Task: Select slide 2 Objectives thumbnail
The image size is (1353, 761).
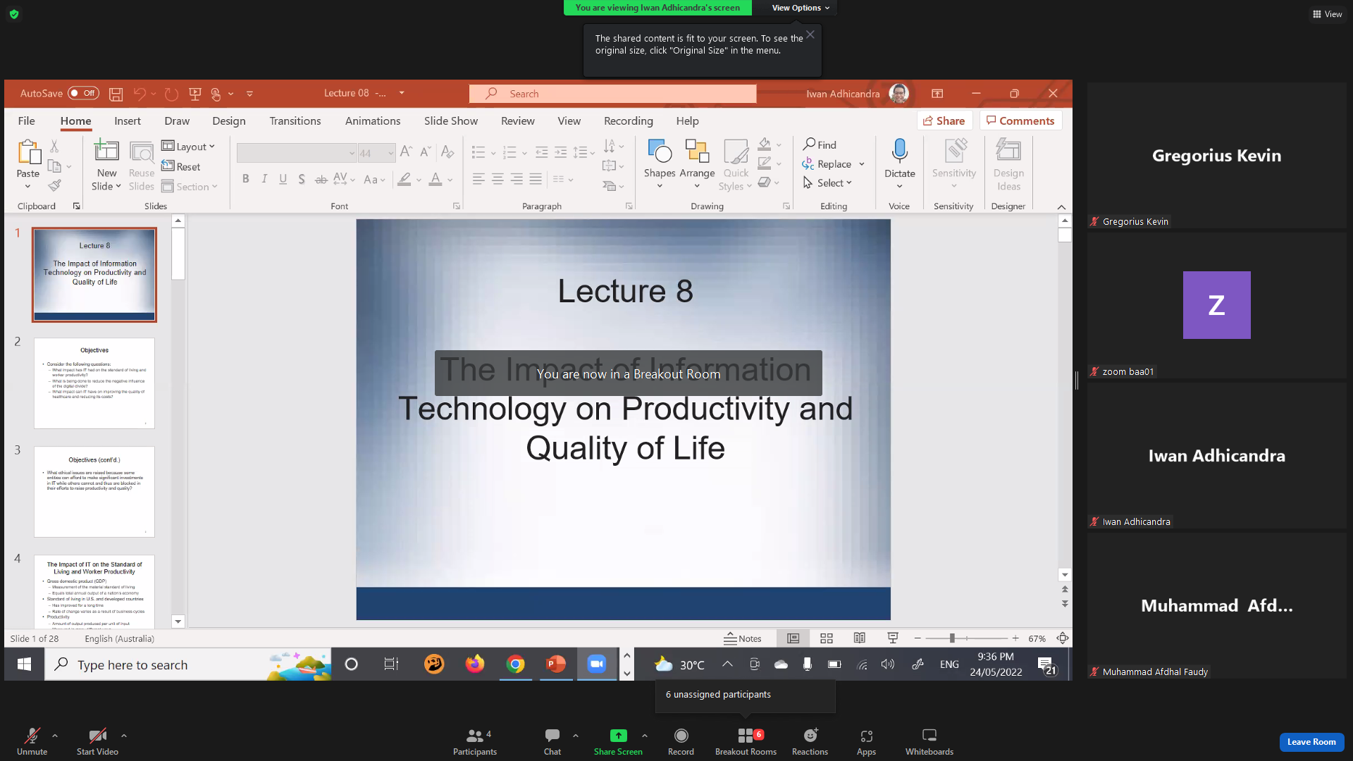Action: click(94, 383)
